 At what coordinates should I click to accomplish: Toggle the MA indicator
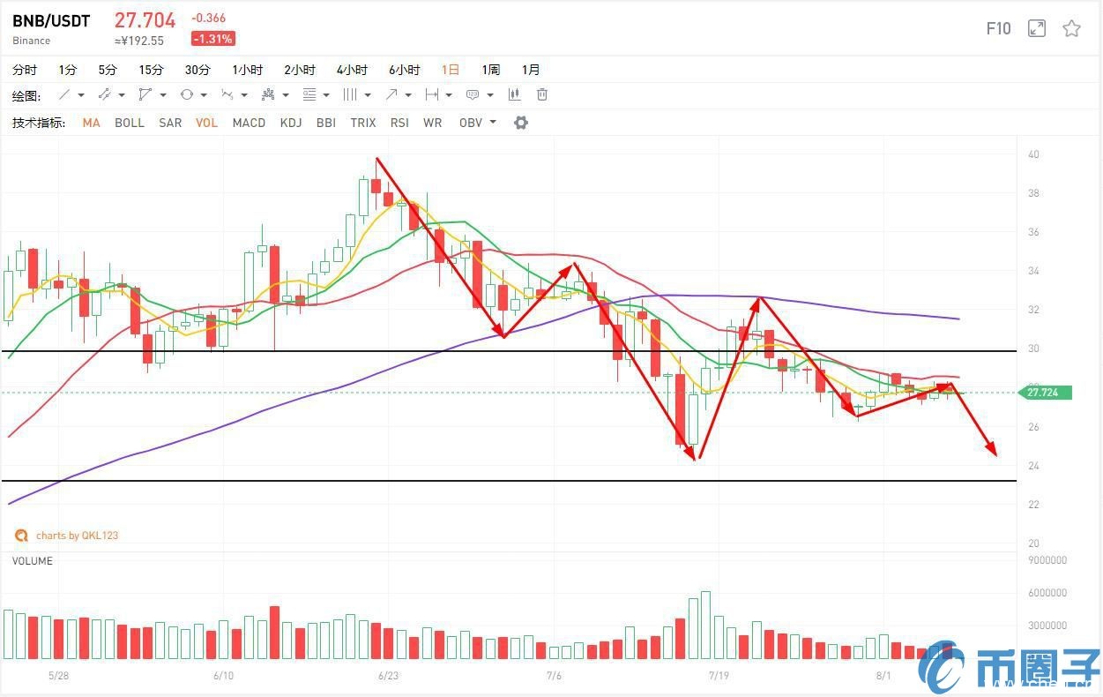click(91, 123)
